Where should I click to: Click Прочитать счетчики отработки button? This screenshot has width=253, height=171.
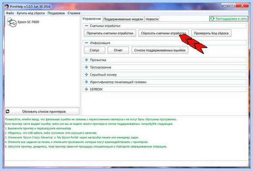coord(110,33)
